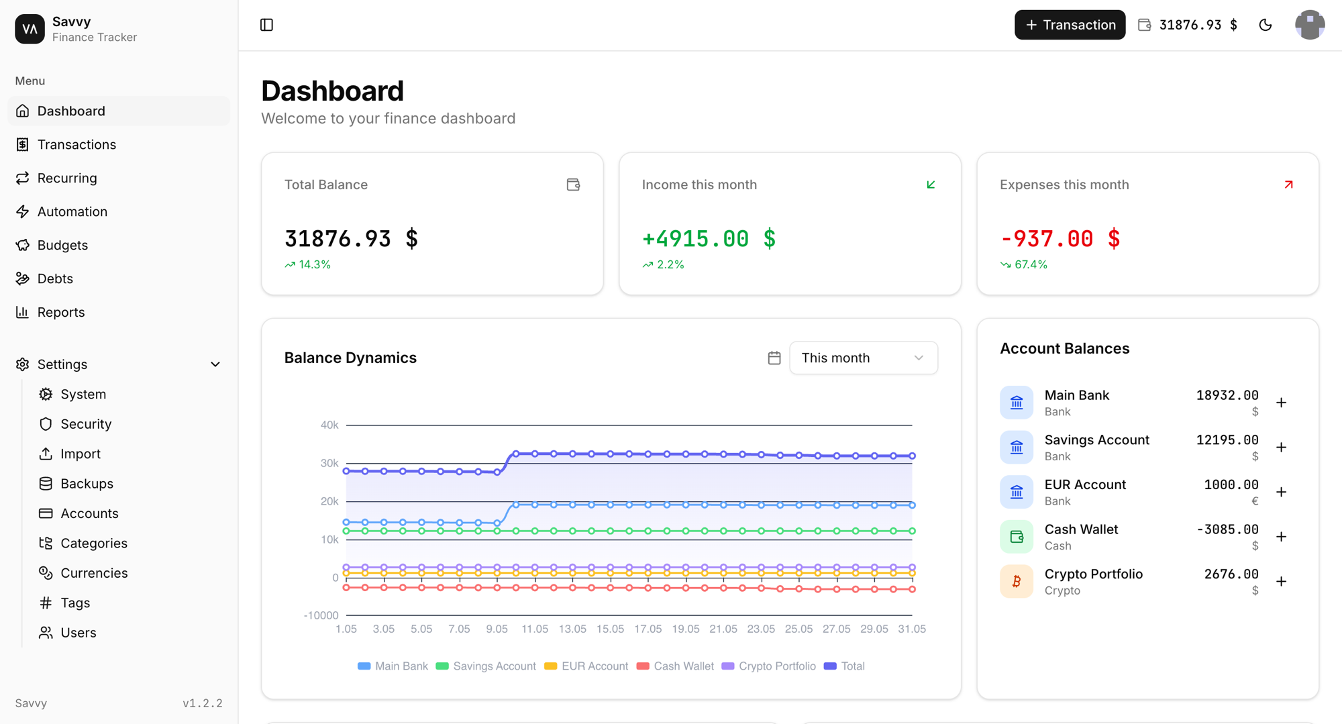The height and width of the screenshot is (724, 1342).
Task: Click the Total Balance wallet icon
Action: point(573,185)
